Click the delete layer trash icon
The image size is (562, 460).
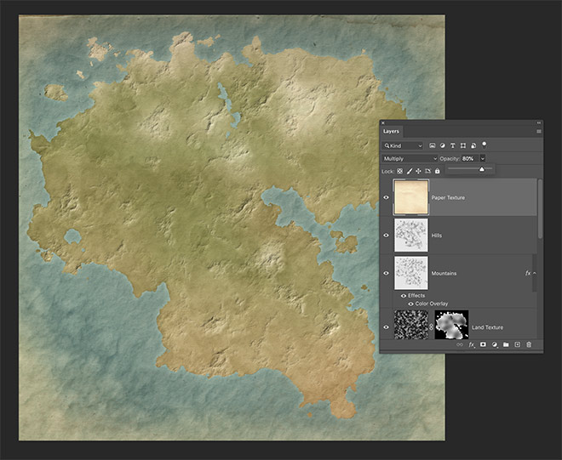coord(528,344)
